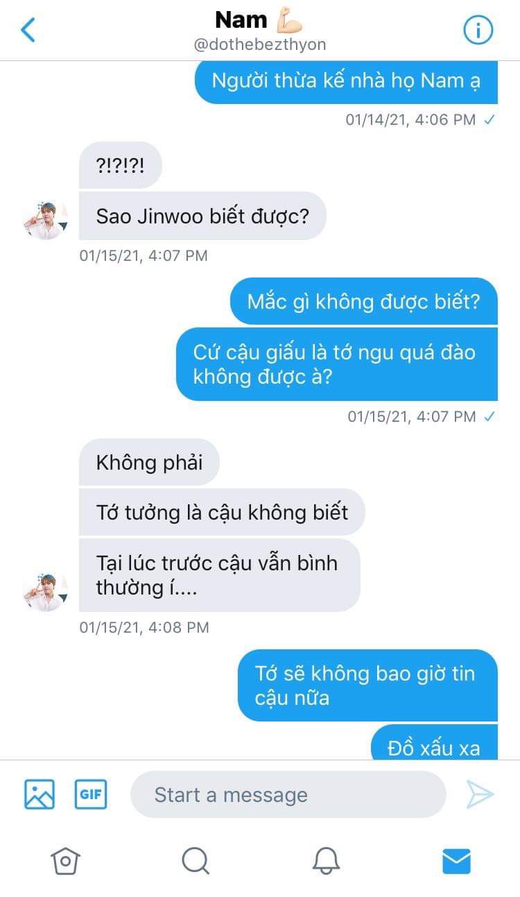Attach a photo with the image icon
The image size is (520, 897).
click(x=40, y=794)
